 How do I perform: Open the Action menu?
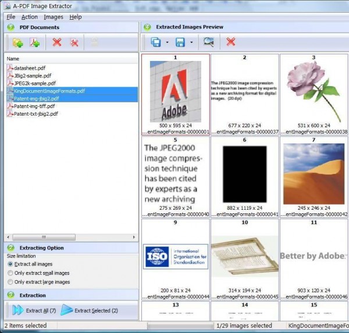[29, 17]
